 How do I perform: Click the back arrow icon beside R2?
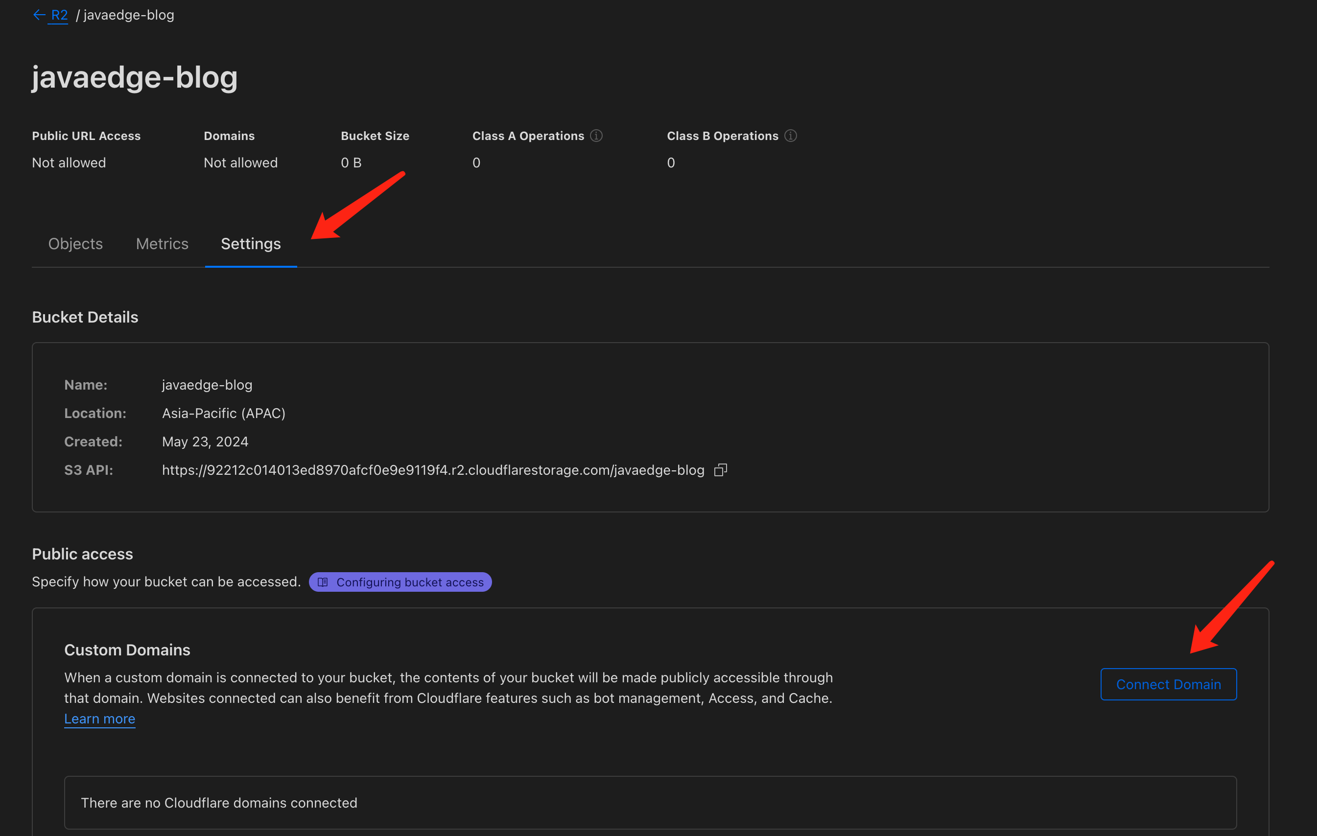39,15
